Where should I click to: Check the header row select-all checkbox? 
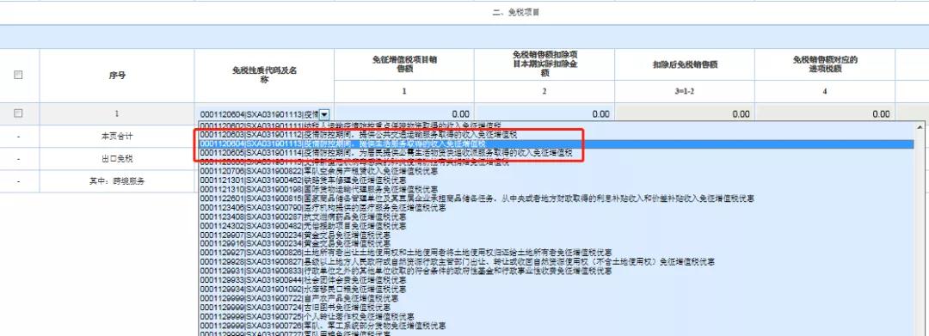pos(18,75)
